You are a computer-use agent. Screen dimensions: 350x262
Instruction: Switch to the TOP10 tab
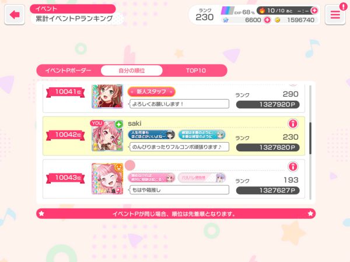(196, 70)
